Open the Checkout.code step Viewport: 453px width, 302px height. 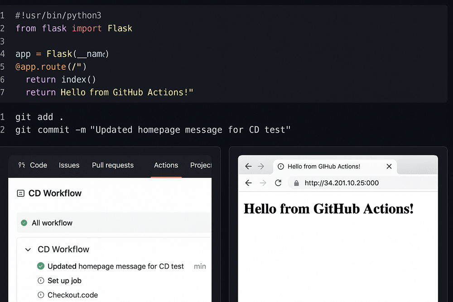(x=73, y=295)
